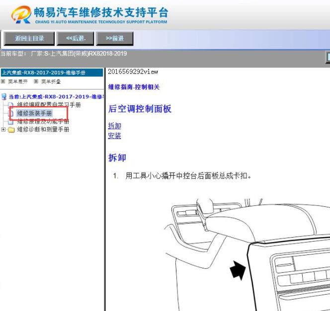Go forward with the >>前进 button
330x311 pixels.
click(115, 39)
